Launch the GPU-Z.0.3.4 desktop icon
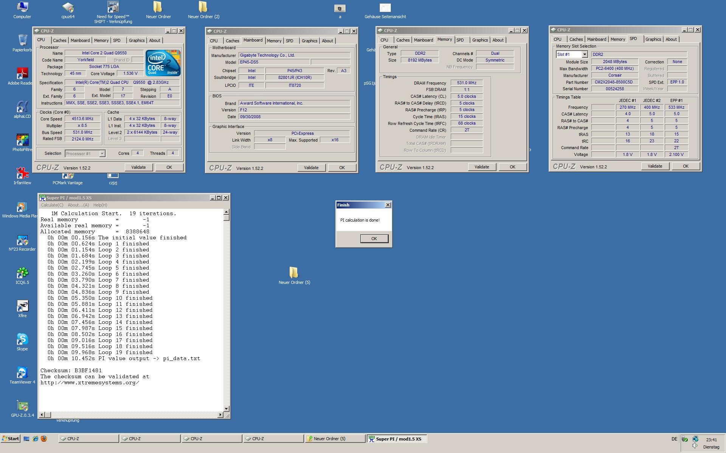The image size is (726, 453). [22, 408]
